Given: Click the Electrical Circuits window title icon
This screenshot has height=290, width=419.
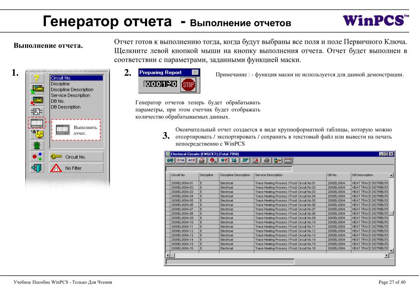Looking at the screenshot, I should [x=168, y=154].
